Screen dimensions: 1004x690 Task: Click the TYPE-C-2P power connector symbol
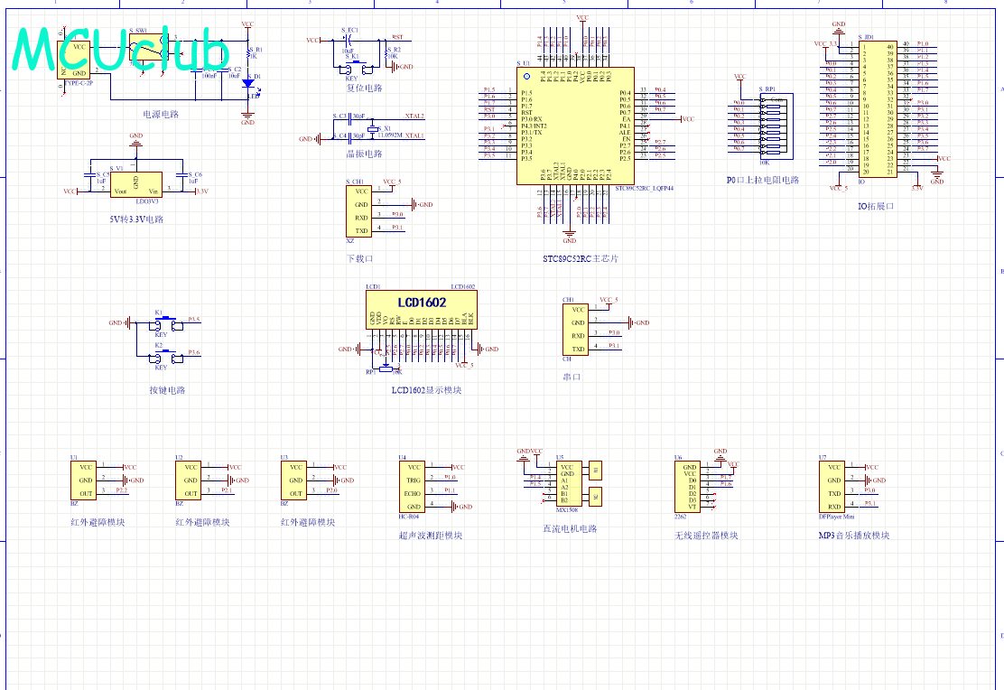pos(79,60)
